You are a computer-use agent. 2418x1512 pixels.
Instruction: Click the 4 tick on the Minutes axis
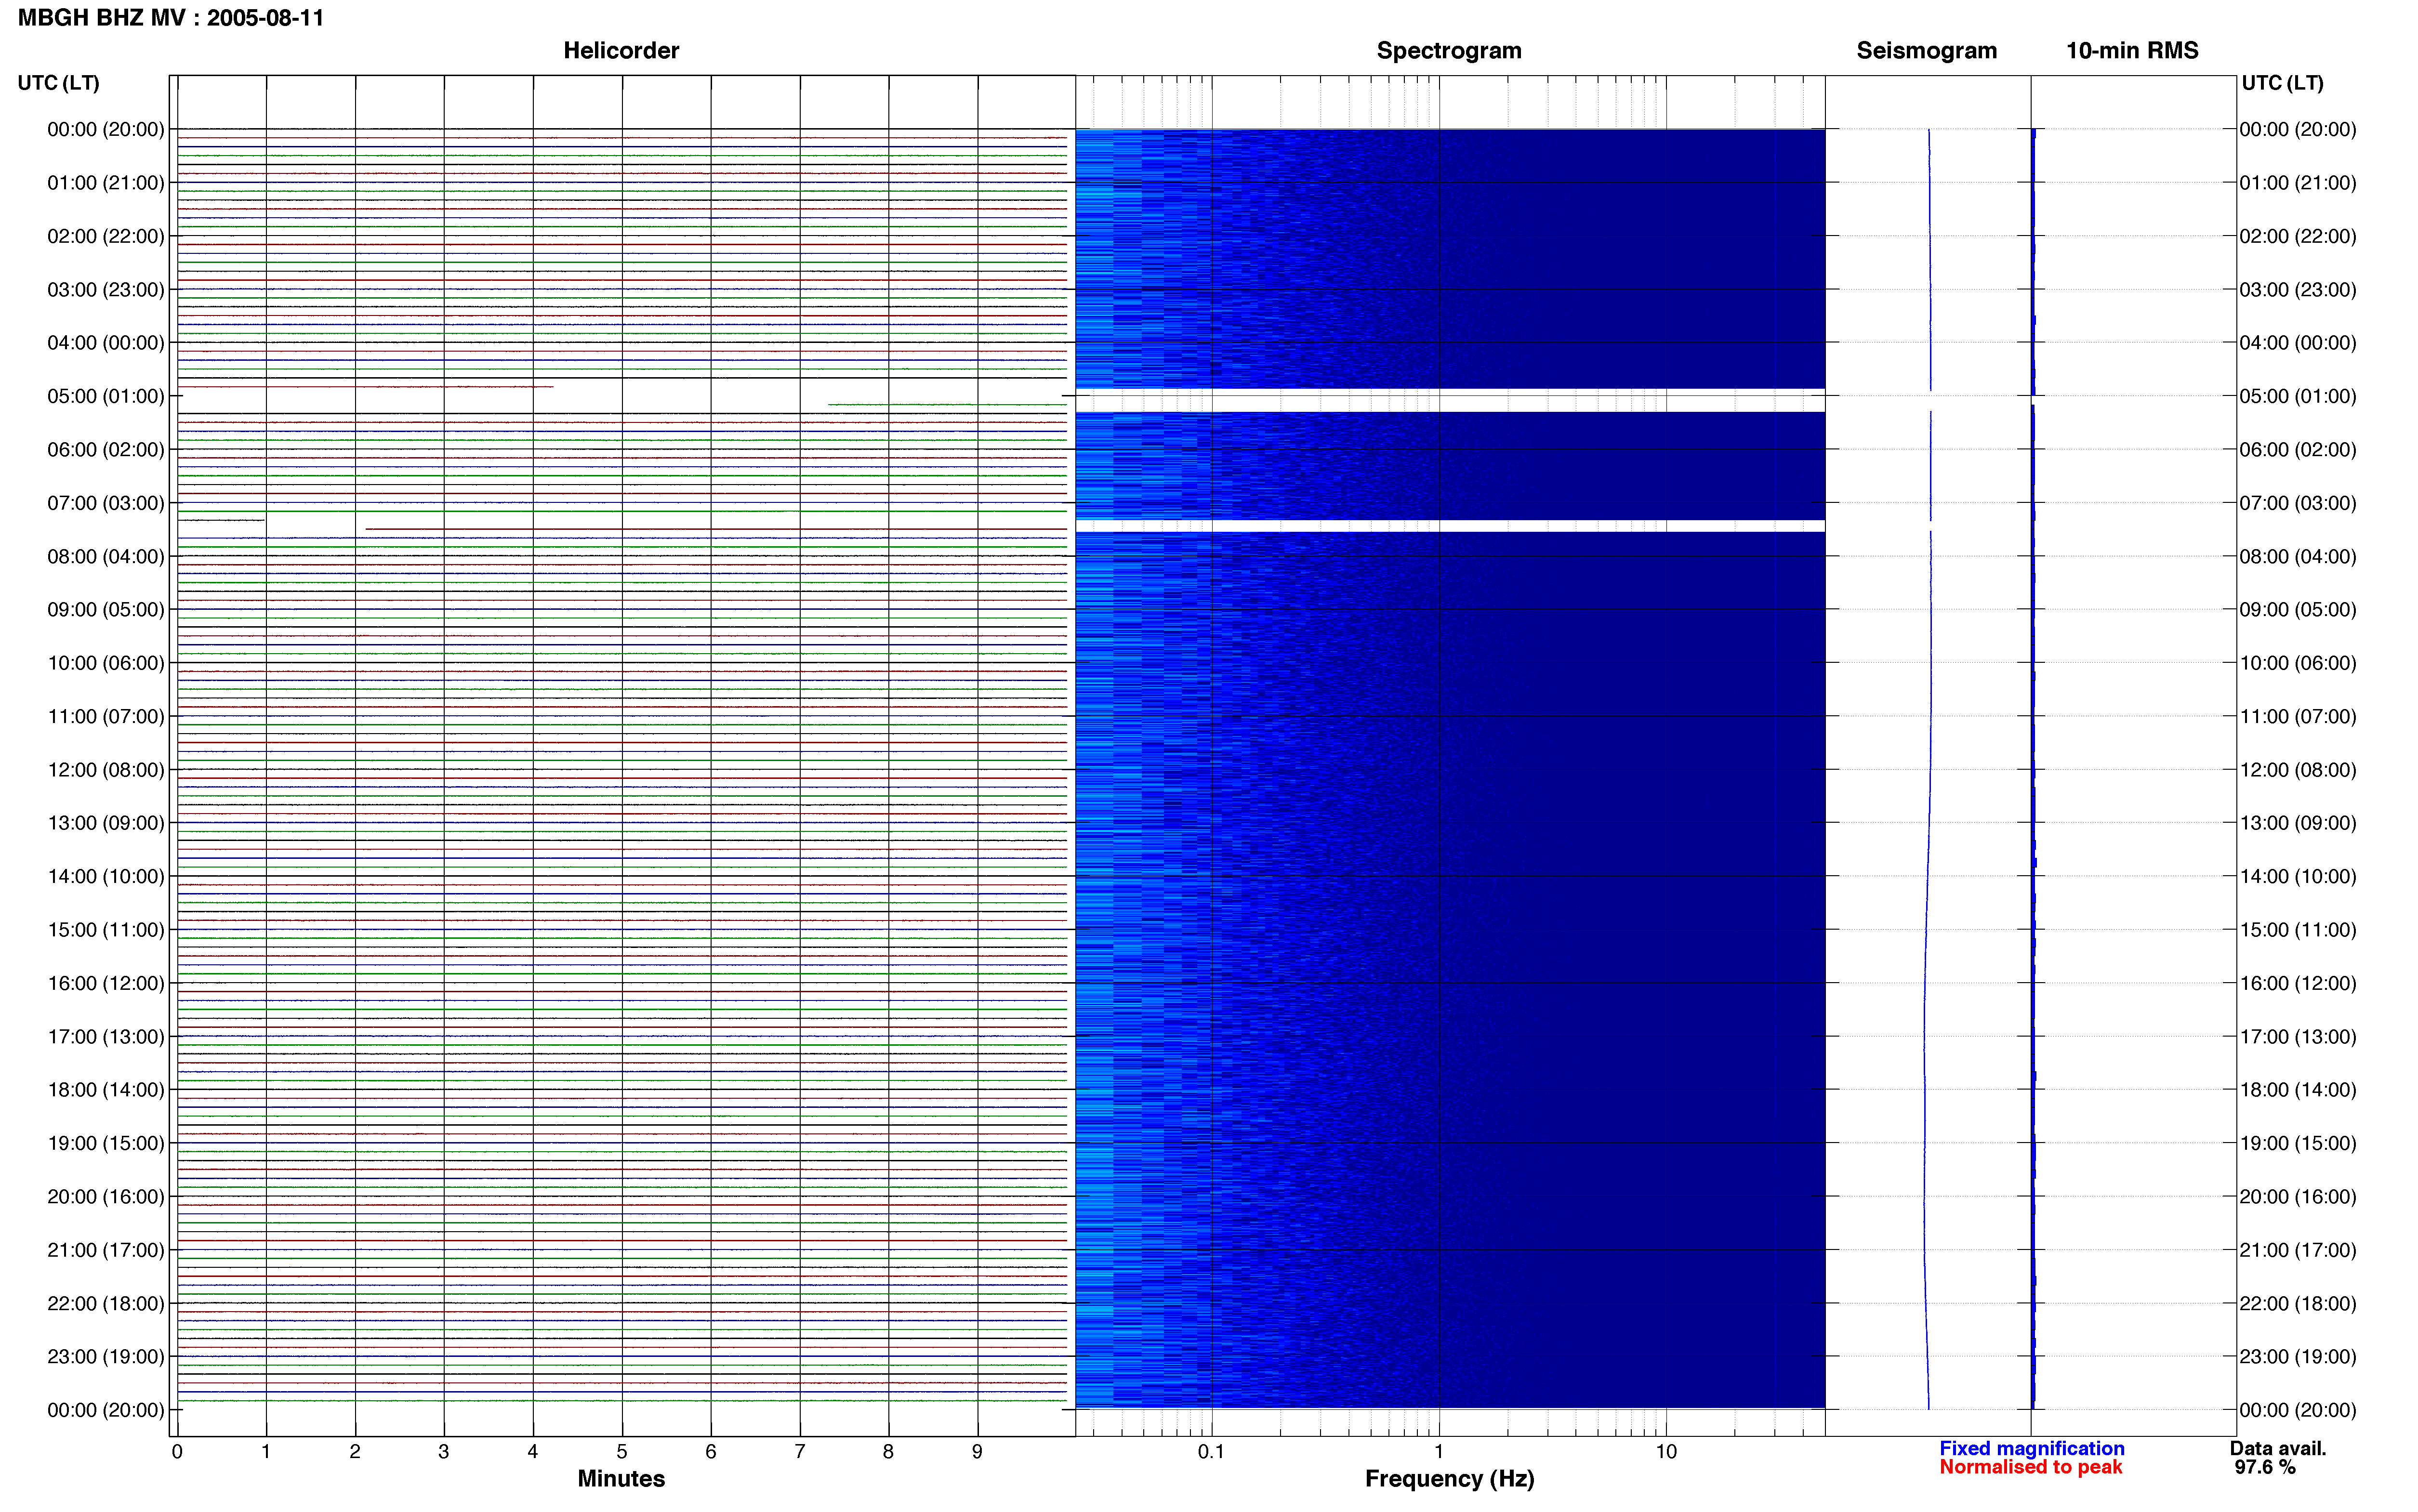pyautogui.click(x=533, y=1451)
